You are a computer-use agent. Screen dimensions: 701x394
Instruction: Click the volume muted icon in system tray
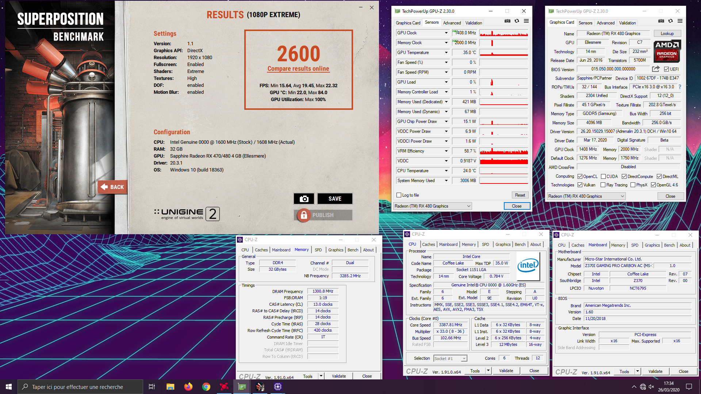pos(652,387)
